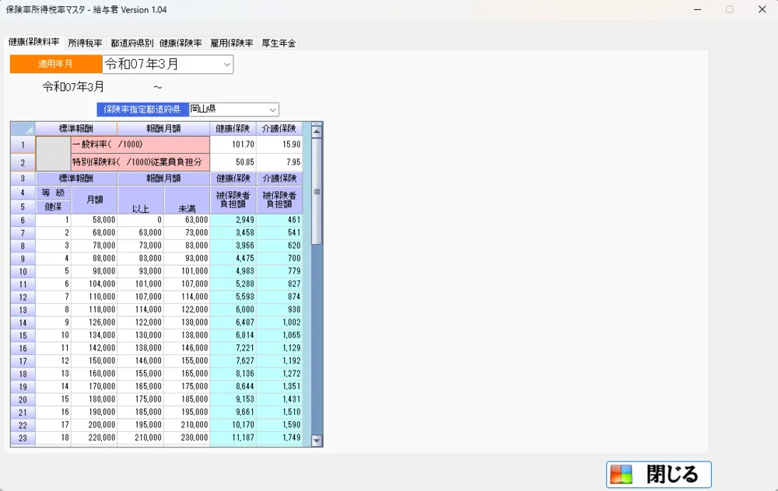The image size is (778, 491).
Task: Click the 保険率指定都道府県 blue label
Action: pyautogui.click(x=142, y=110)
